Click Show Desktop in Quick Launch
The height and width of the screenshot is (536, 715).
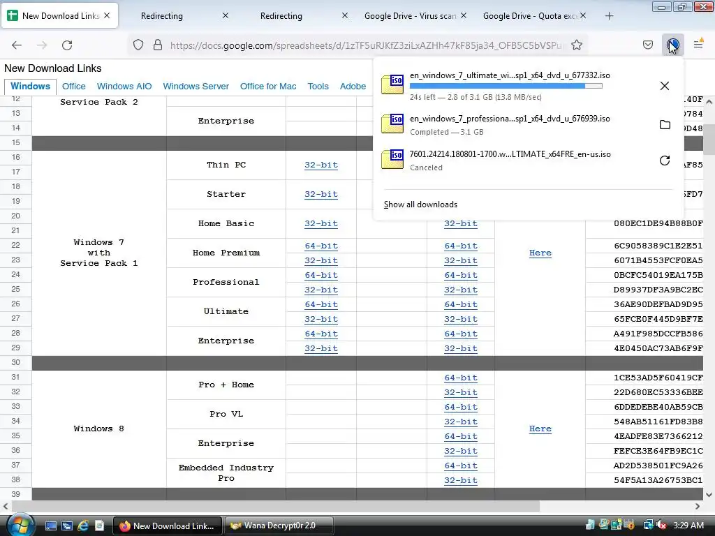(x=50, y=526)
